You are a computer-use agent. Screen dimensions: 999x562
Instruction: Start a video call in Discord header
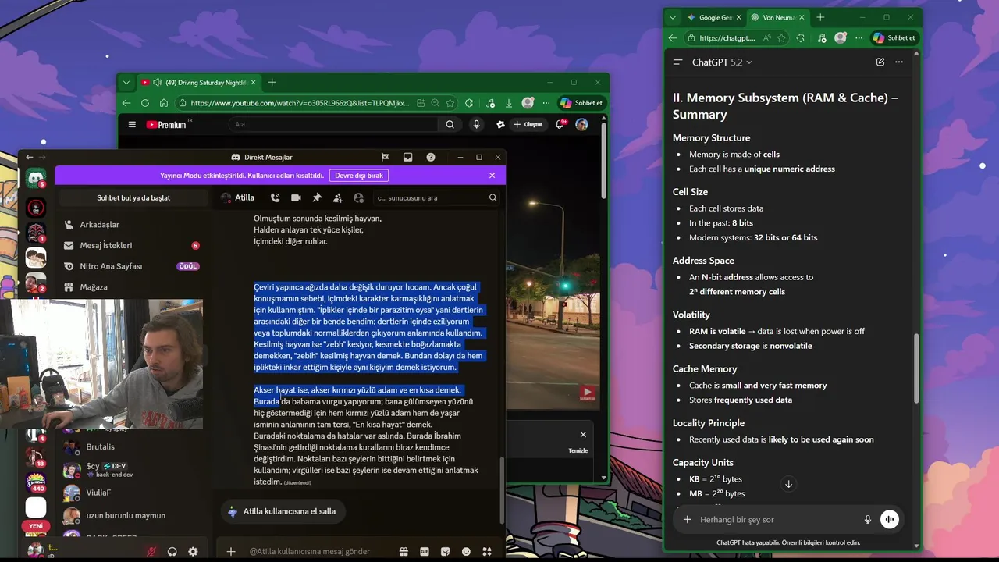(296, 197)
